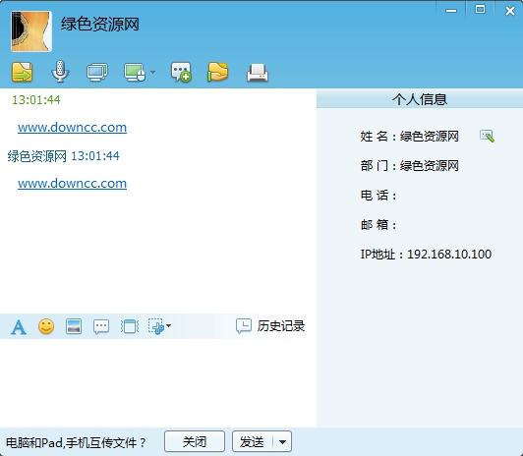The image size is (523, 456).
Task: Open quick reply speech bubble icon
Action: click(x=101, y=326)
